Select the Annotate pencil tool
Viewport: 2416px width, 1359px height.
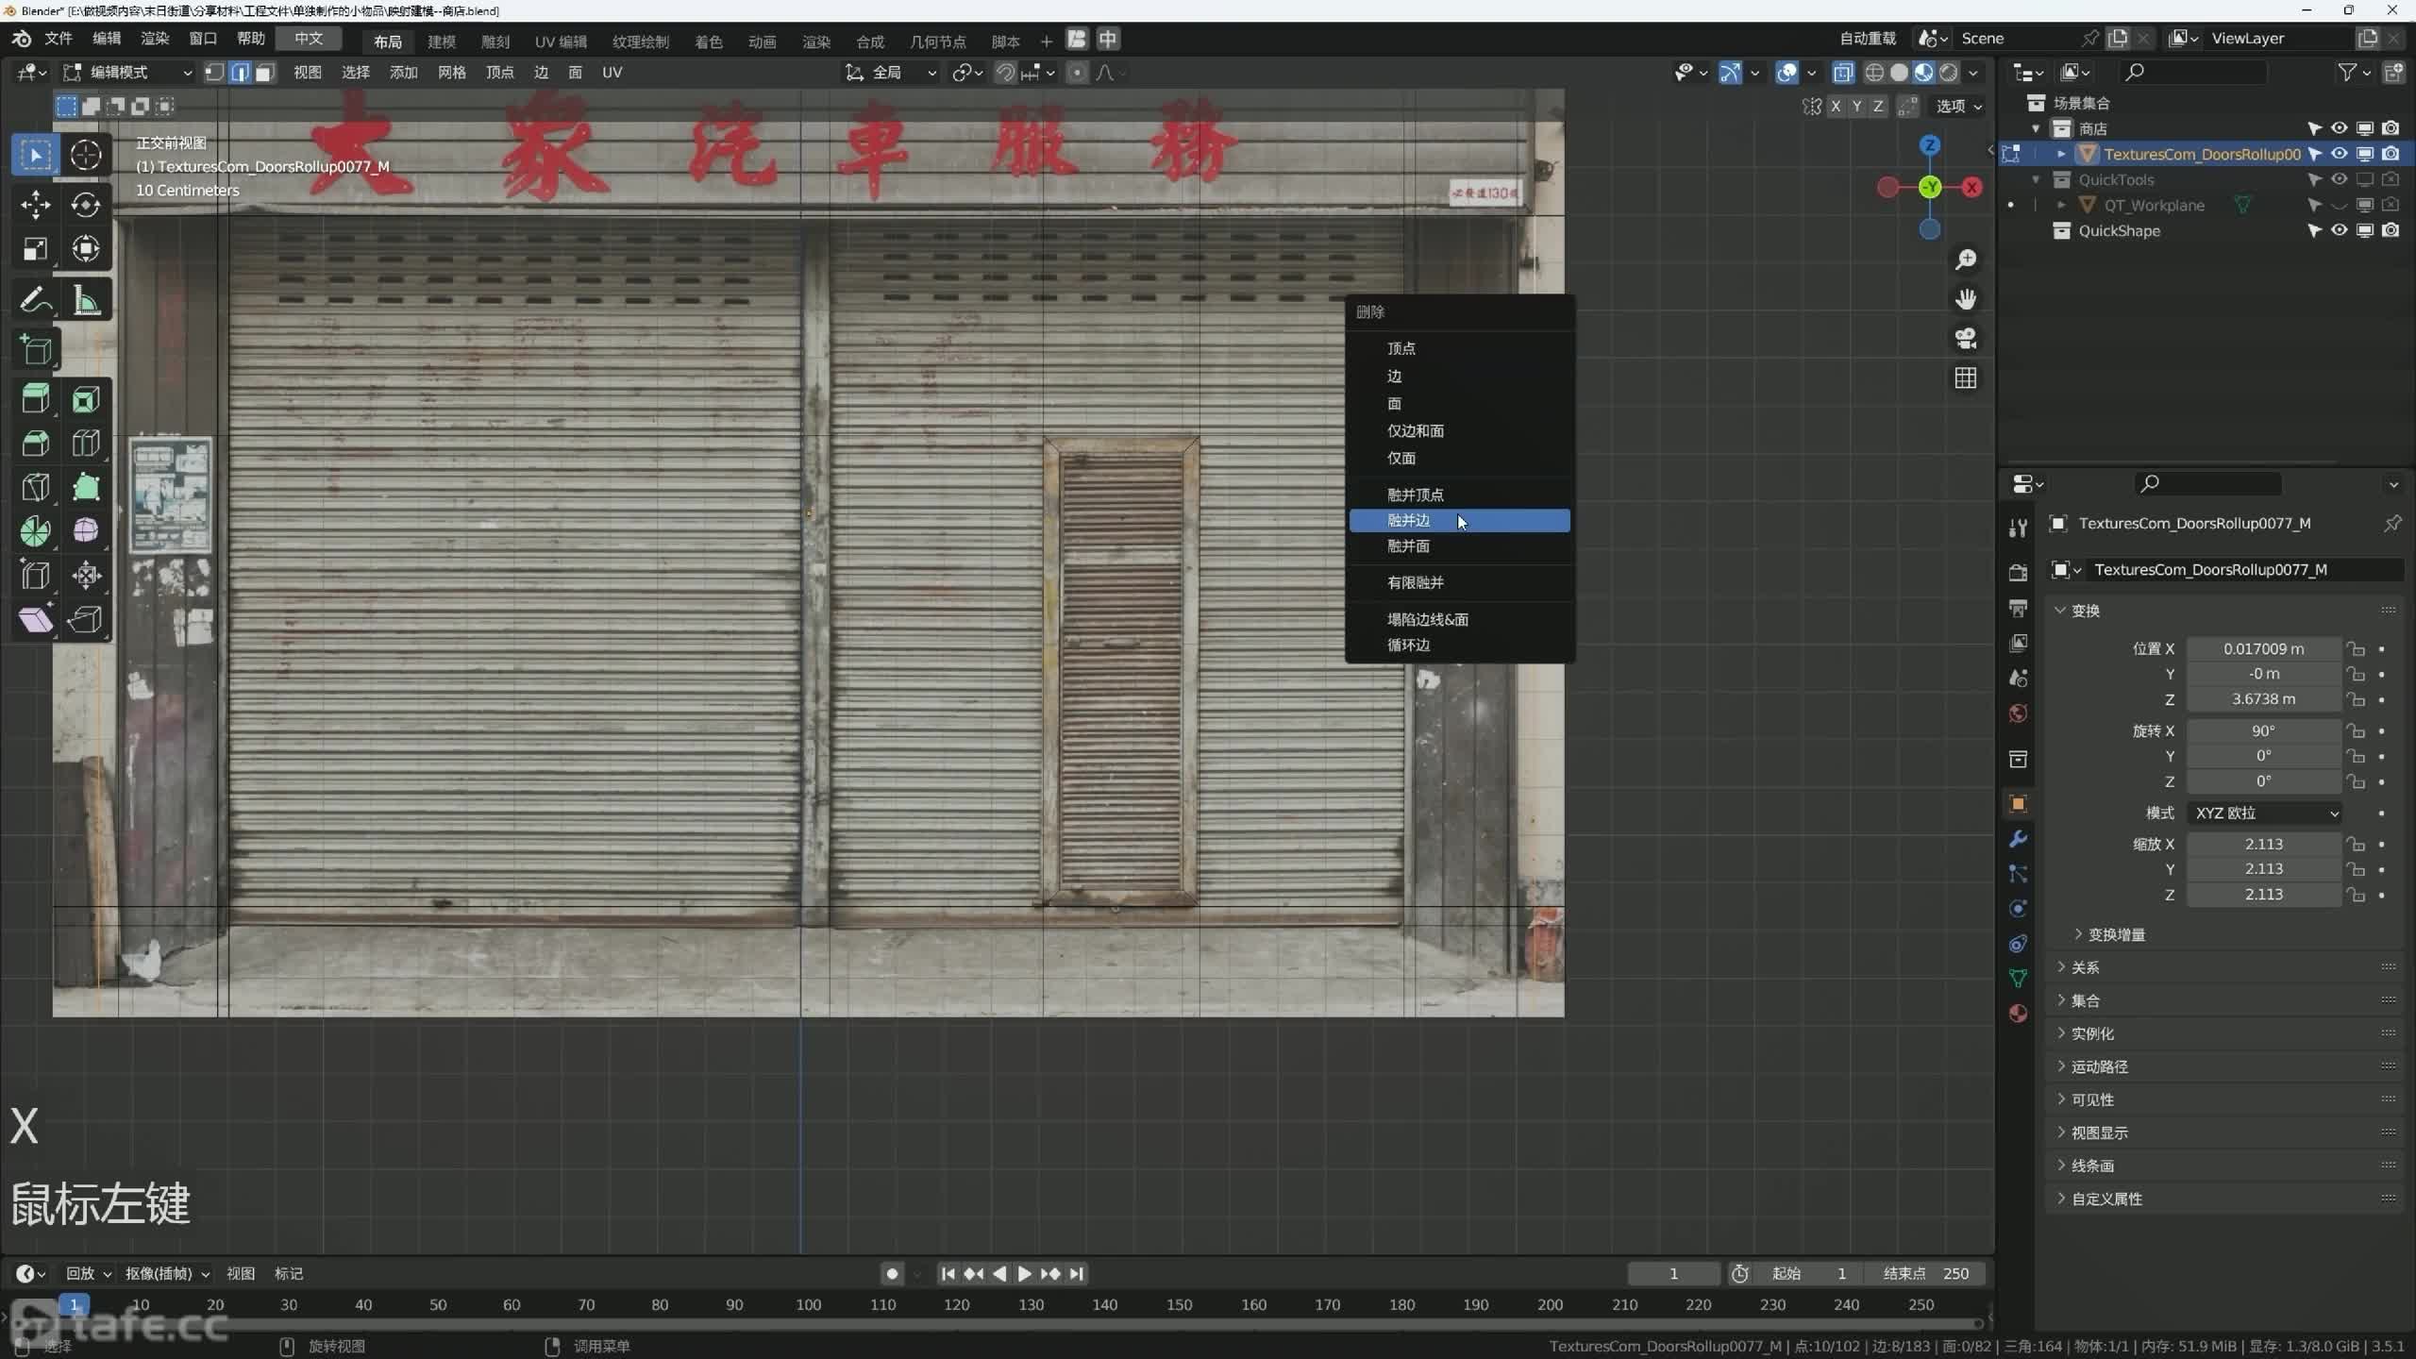point(35,300)
